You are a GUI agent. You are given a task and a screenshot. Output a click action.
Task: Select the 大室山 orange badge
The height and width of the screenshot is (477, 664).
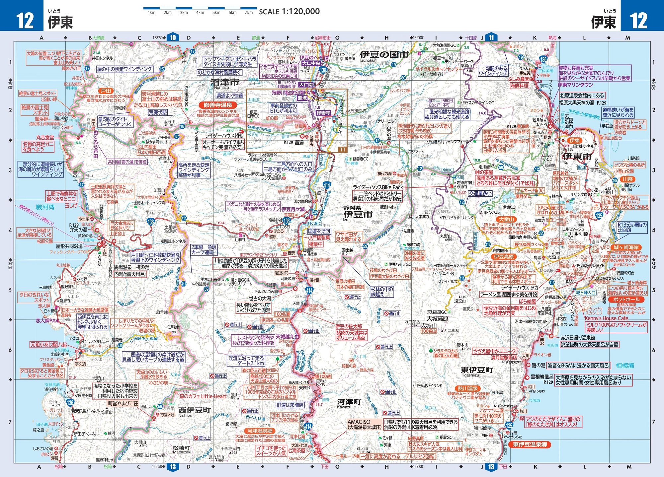tap(506, 219)
